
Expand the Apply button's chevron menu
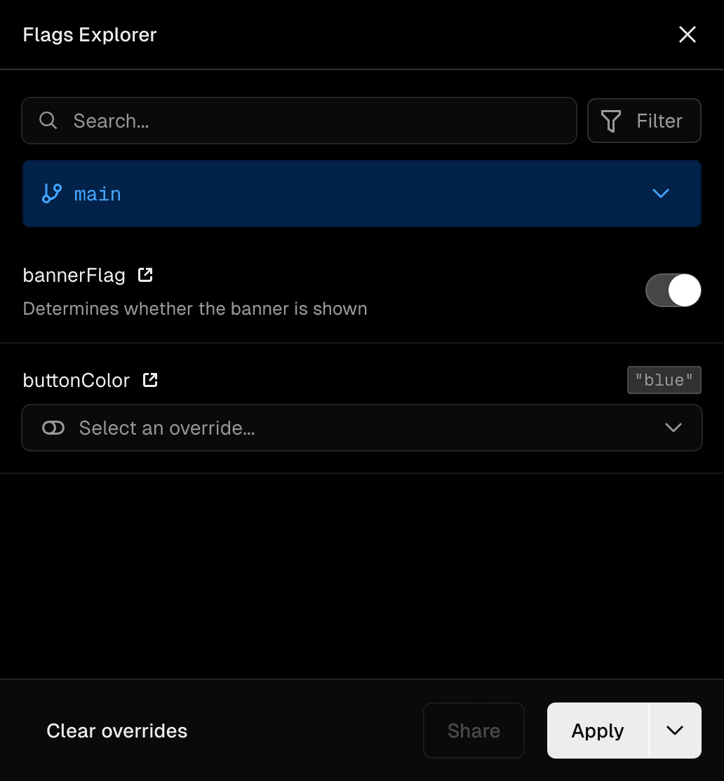click(675, 731)
